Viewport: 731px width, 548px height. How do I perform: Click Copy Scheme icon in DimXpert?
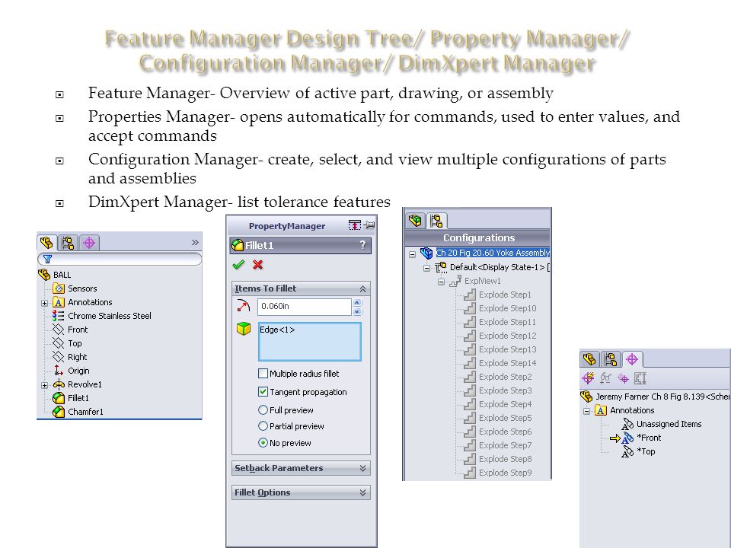pyautogui.click(x=624, y=378)
